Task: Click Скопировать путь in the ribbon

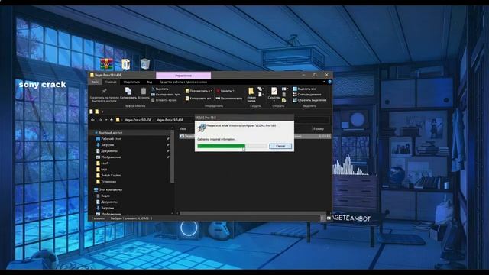Action: pyautogui.click(x=166, y=95)
